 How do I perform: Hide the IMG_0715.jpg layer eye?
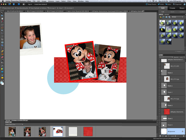tap(159, 79)
